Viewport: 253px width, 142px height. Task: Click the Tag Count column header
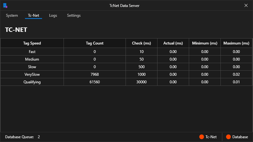95,43
